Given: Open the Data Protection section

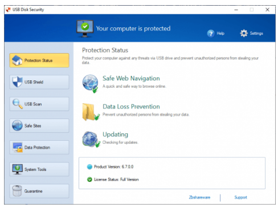Looking at the screenshot, I should (39, 147).
